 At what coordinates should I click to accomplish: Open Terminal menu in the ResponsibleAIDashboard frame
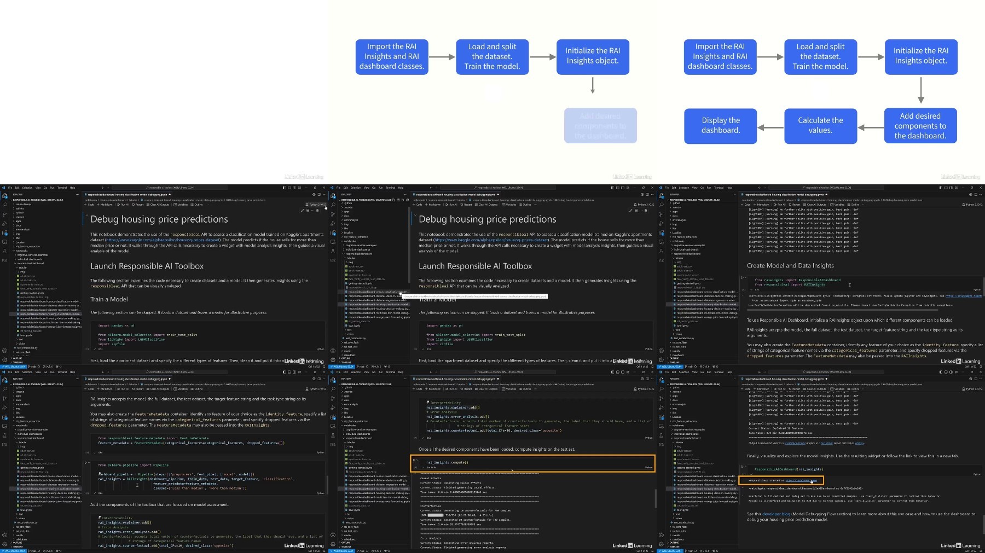[719, 372]
